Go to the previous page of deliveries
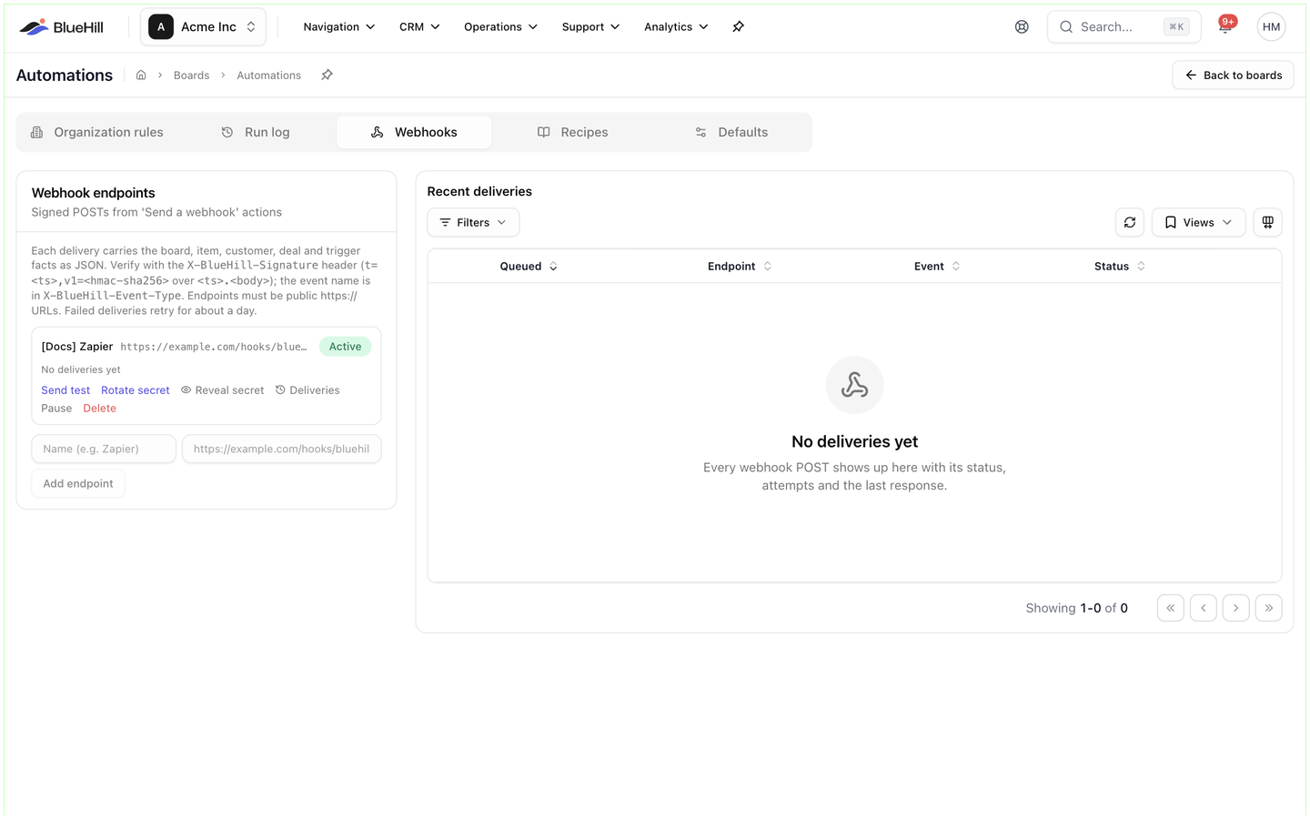This screenshot has height=819, width=1310. 1204,608
